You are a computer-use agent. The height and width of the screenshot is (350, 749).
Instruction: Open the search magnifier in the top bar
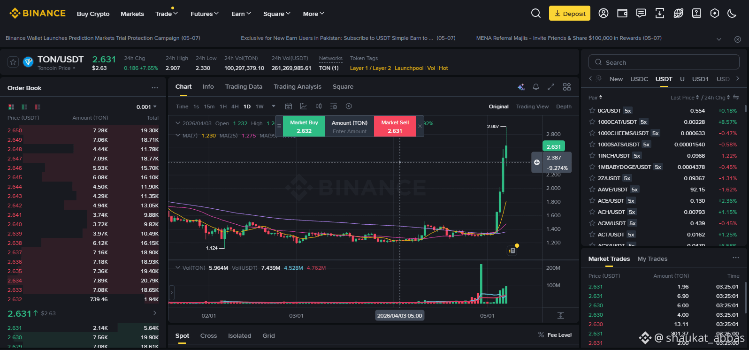coord(536,13)
